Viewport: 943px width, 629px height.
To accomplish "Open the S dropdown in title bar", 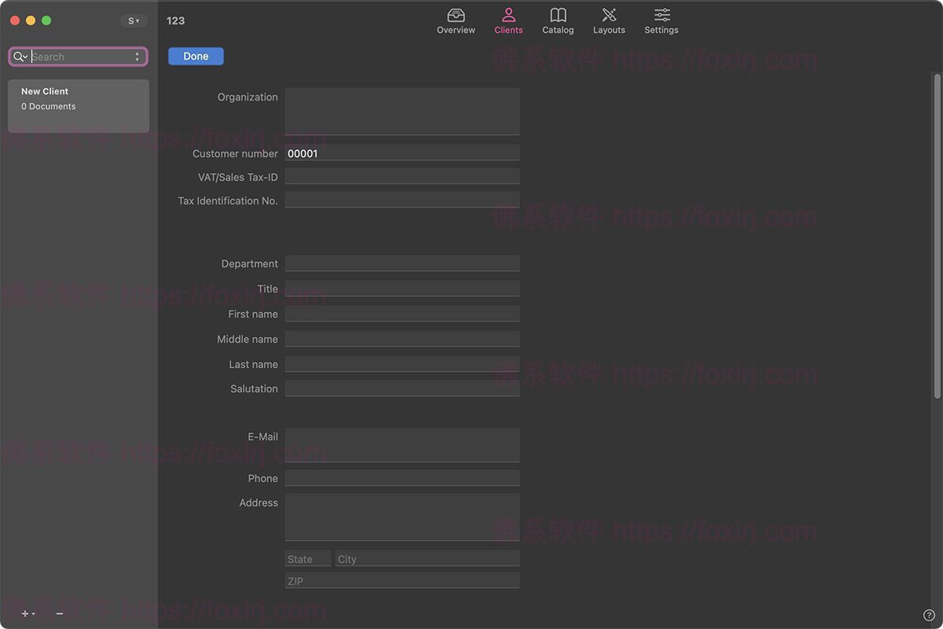I will pyautogui.click(x=134, y=20).
